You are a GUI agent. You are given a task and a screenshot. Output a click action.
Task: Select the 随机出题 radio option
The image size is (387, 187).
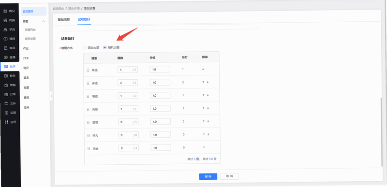point(105,47)
